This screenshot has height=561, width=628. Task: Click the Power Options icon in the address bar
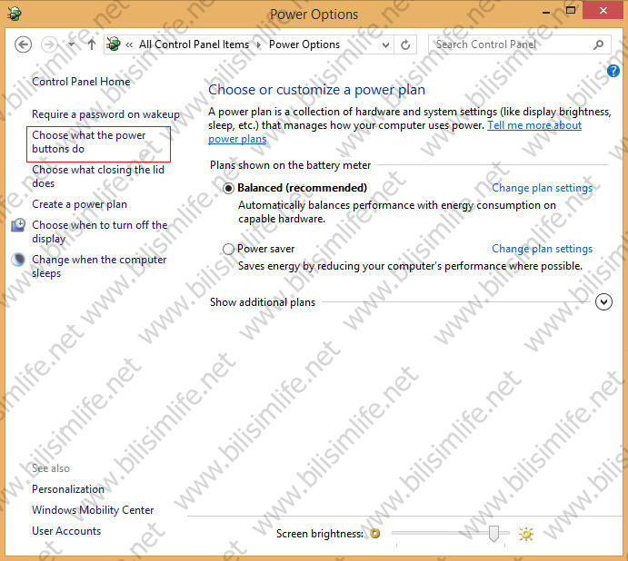click(x=114, y=44)
